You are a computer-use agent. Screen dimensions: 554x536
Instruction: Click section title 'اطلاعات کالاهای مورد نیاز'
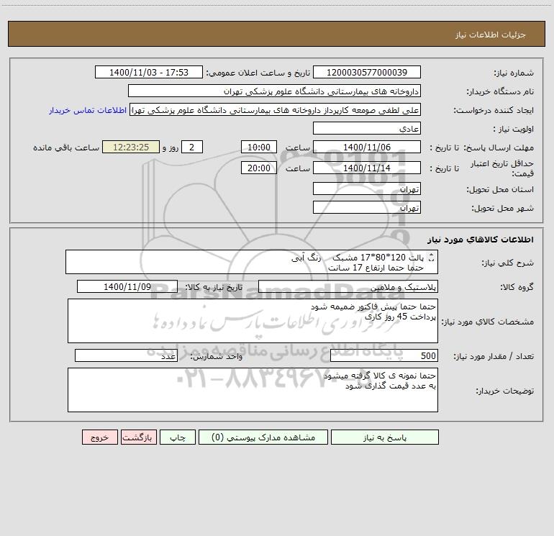pyautogui.click(x=481, y=240)
